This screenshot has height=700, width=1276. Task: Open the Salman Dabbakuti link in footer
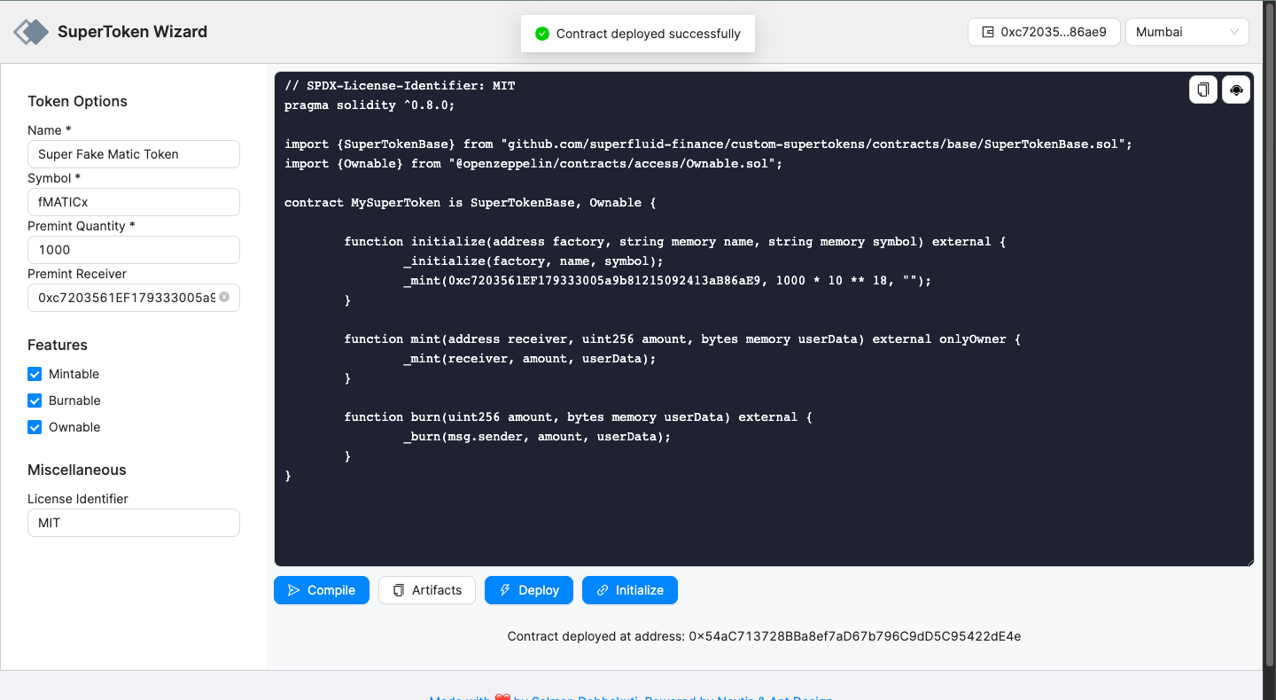click(585, 697)
